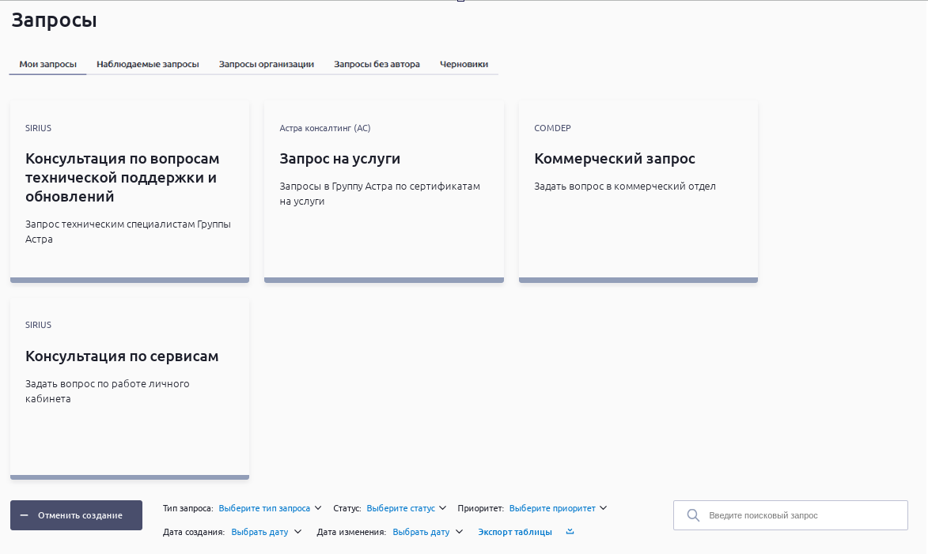Select the 'Мои запросы' tab
This screenshot has width=928, height=554.
pyautogui.click(x=48, y=64)
